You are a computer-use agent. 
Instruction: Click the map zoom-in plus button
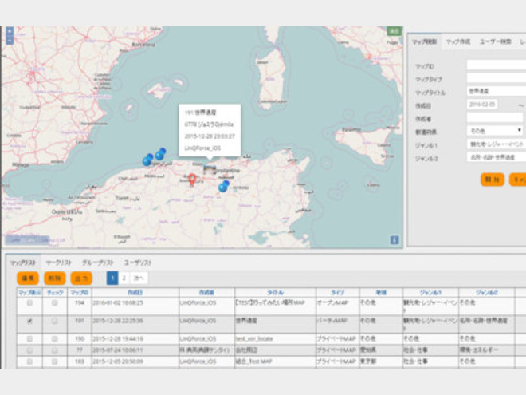click(x=9, y=31)
